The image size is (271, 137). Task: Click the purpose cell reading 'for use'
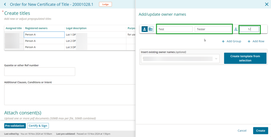click(131, 35)
